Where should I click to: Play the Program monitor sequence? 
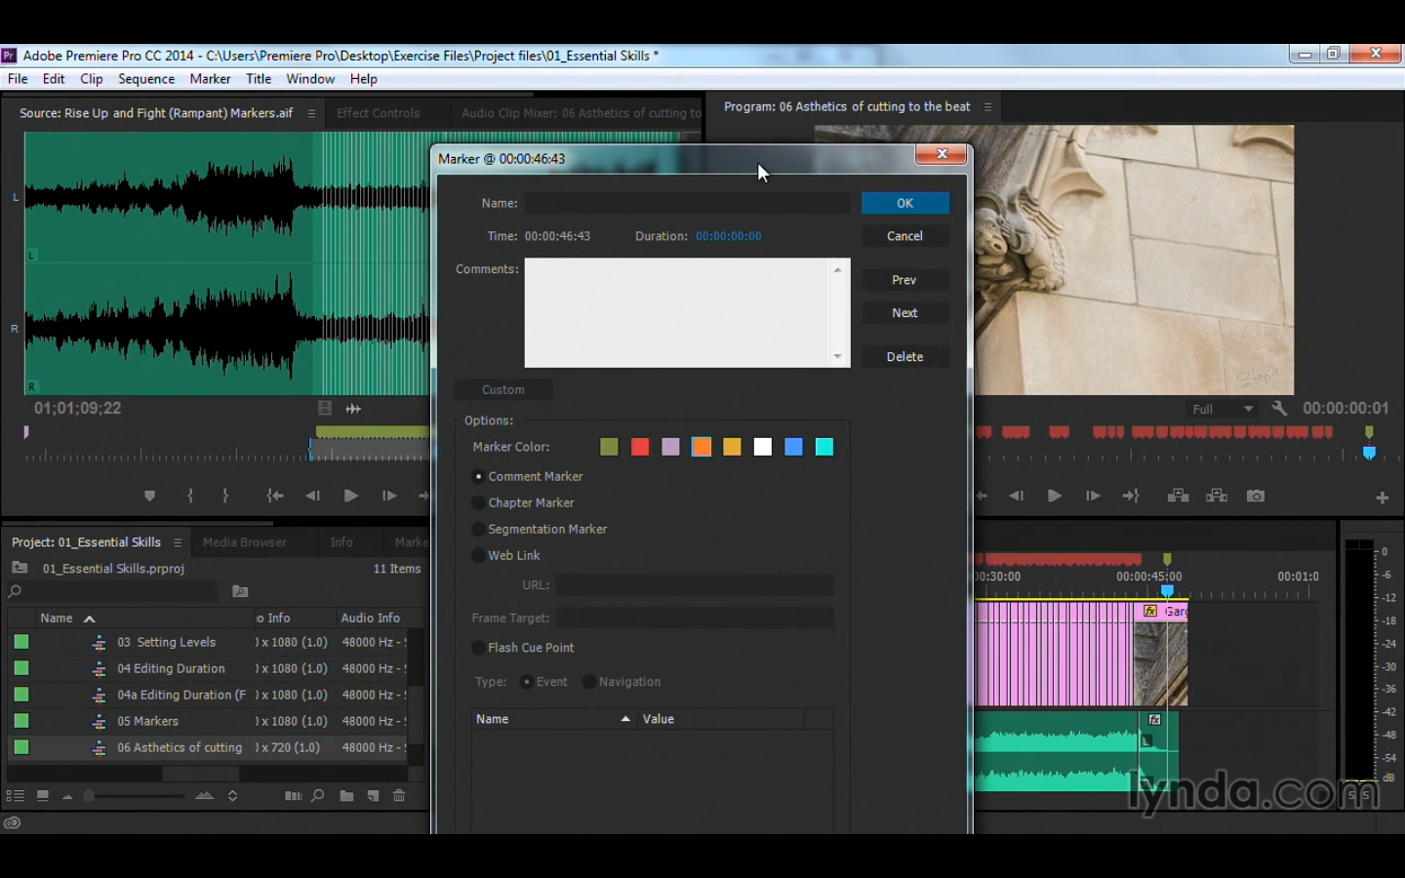[1054, 497]
